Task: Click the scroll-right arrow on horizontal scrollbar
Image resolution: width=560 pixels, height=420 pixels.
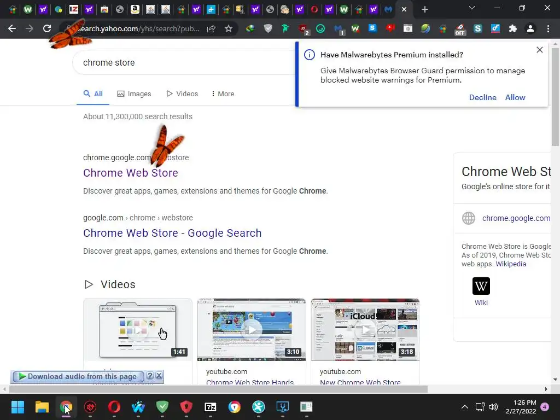Action: coord(546,389)
